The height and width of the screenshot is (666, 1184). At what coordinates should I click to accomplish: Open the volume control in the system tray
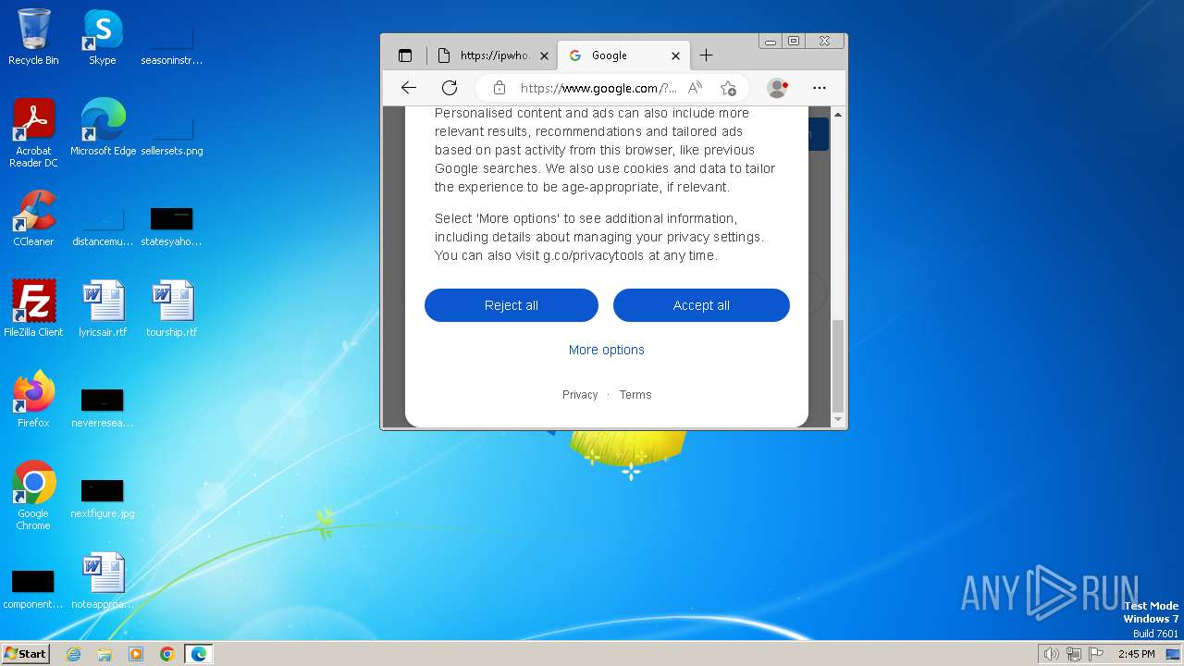[1051, 654]
